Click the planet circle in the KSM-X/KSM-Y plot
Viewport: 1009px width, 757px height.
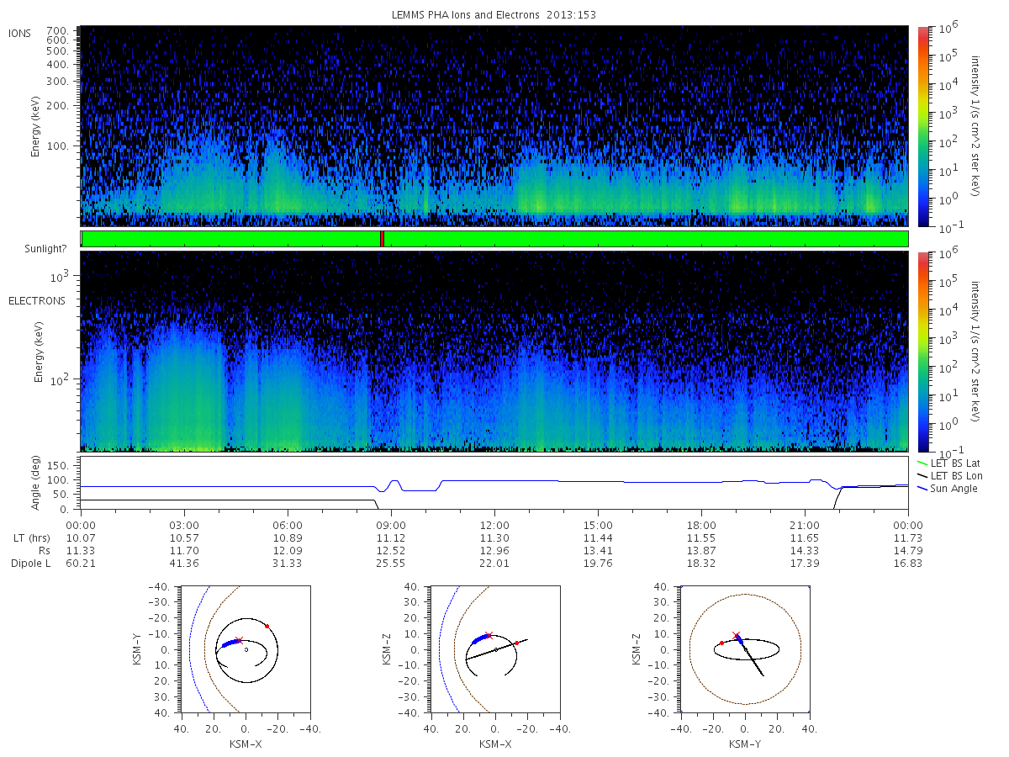click(246, 649)
